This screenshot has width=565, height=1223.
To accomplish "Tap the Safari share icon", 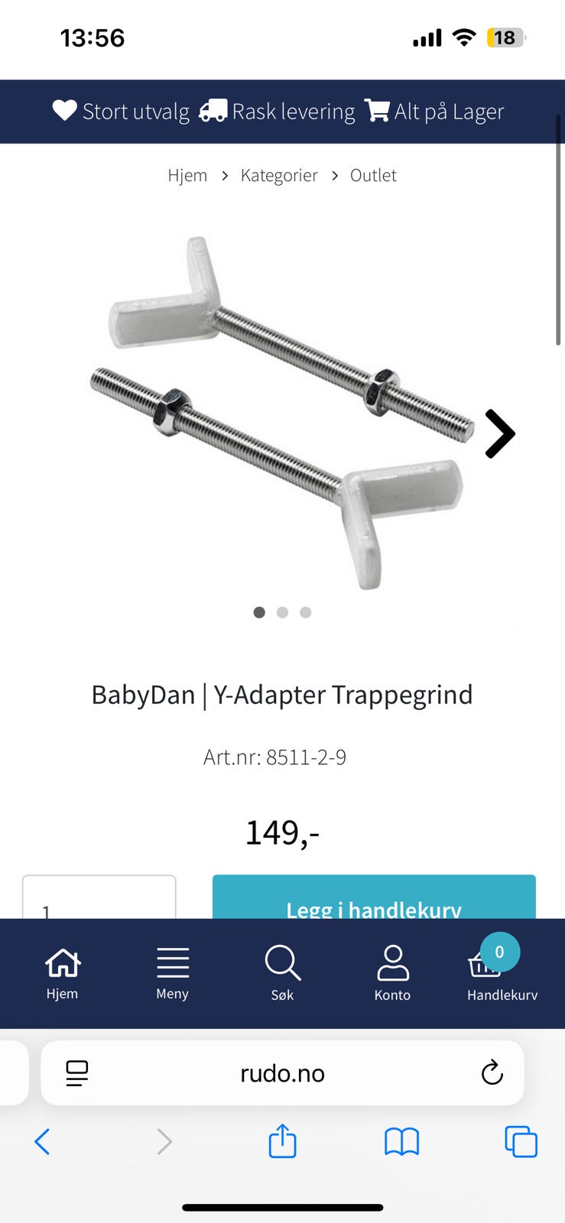I will [x=282, y=1140].
